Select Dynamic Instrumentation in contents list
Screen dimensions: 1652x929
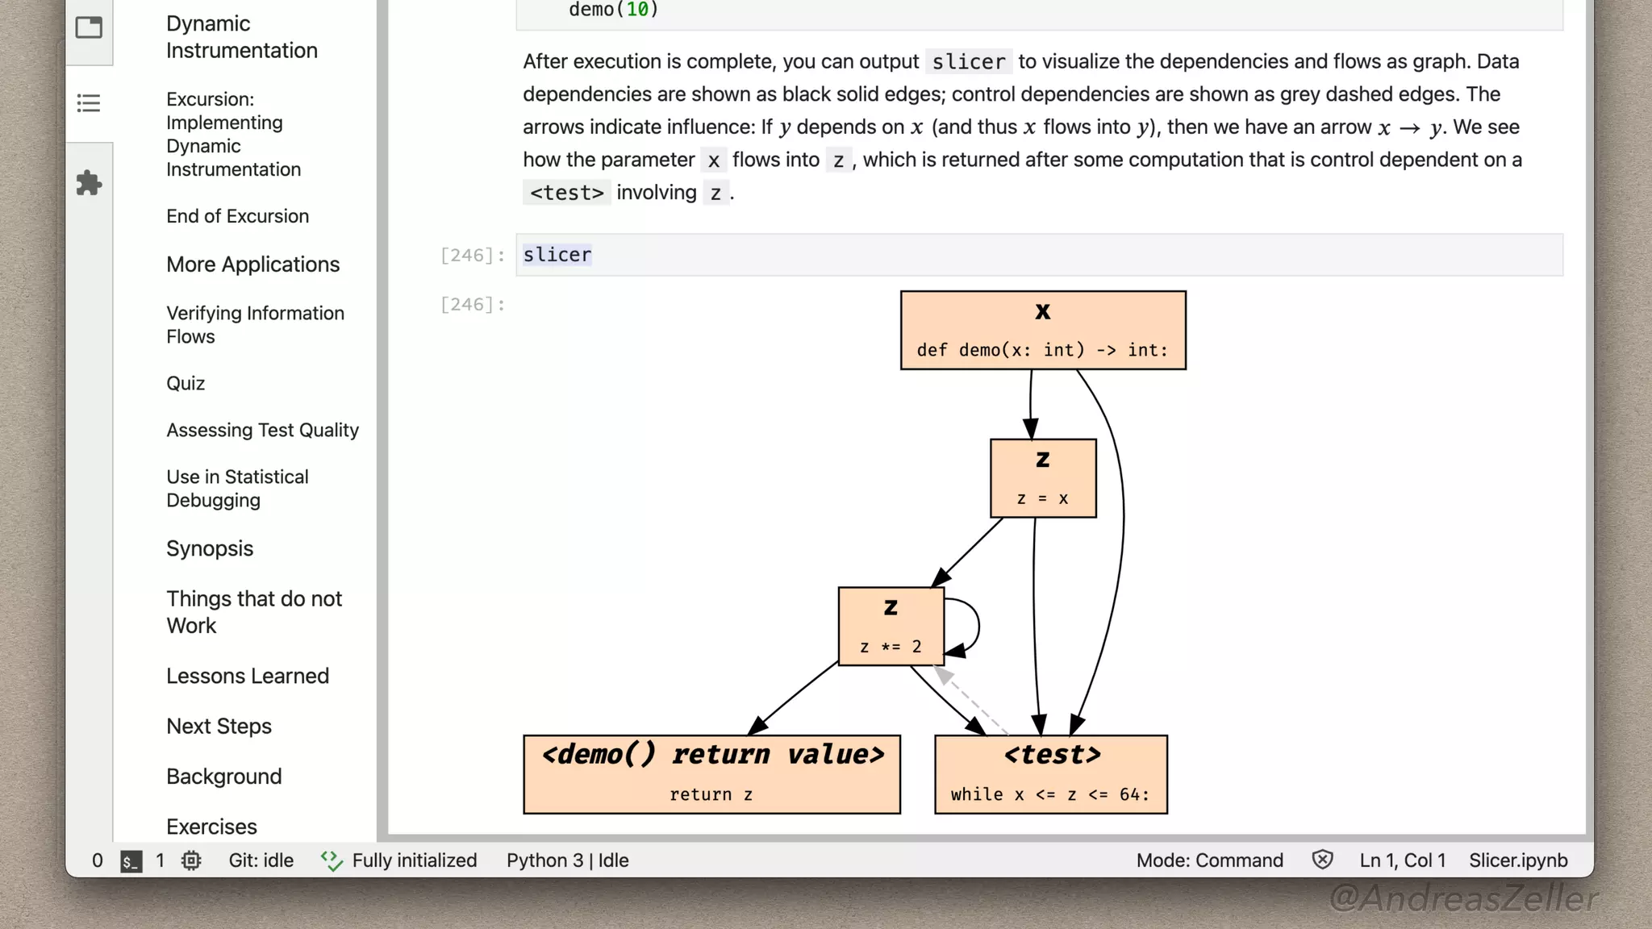coord(241,37)
